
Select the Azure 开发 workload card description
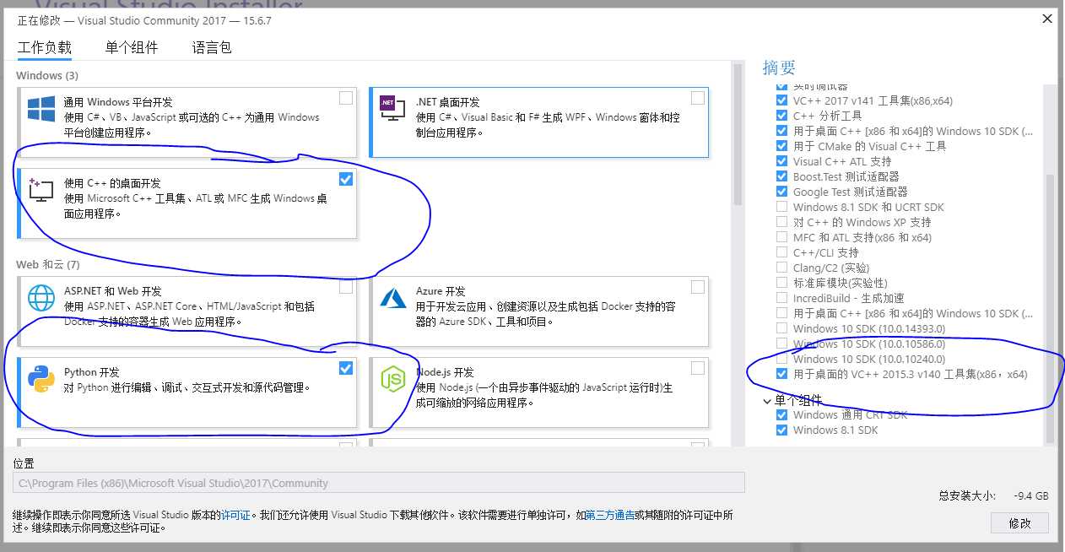tap(546, 314)
